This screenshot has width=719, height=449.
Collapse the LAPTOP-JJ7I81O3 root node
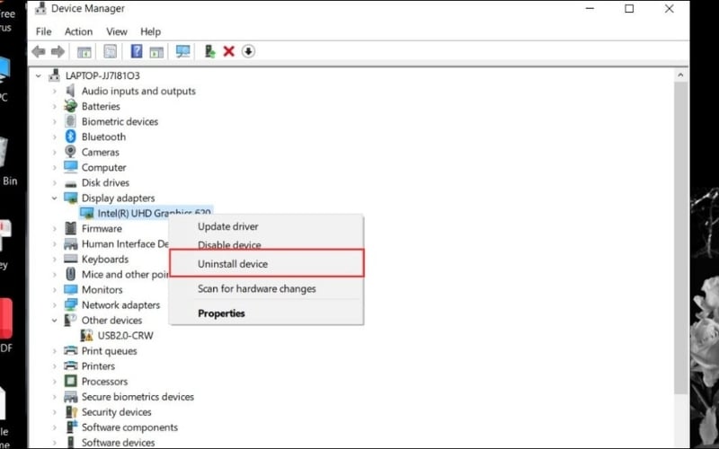[x=39, y=75]
